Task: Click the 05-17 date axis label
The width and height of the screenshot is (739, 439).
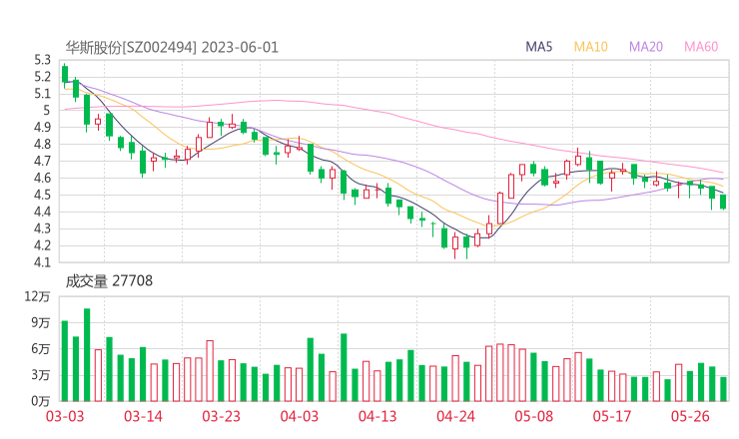Action: [x=612, y=416]
